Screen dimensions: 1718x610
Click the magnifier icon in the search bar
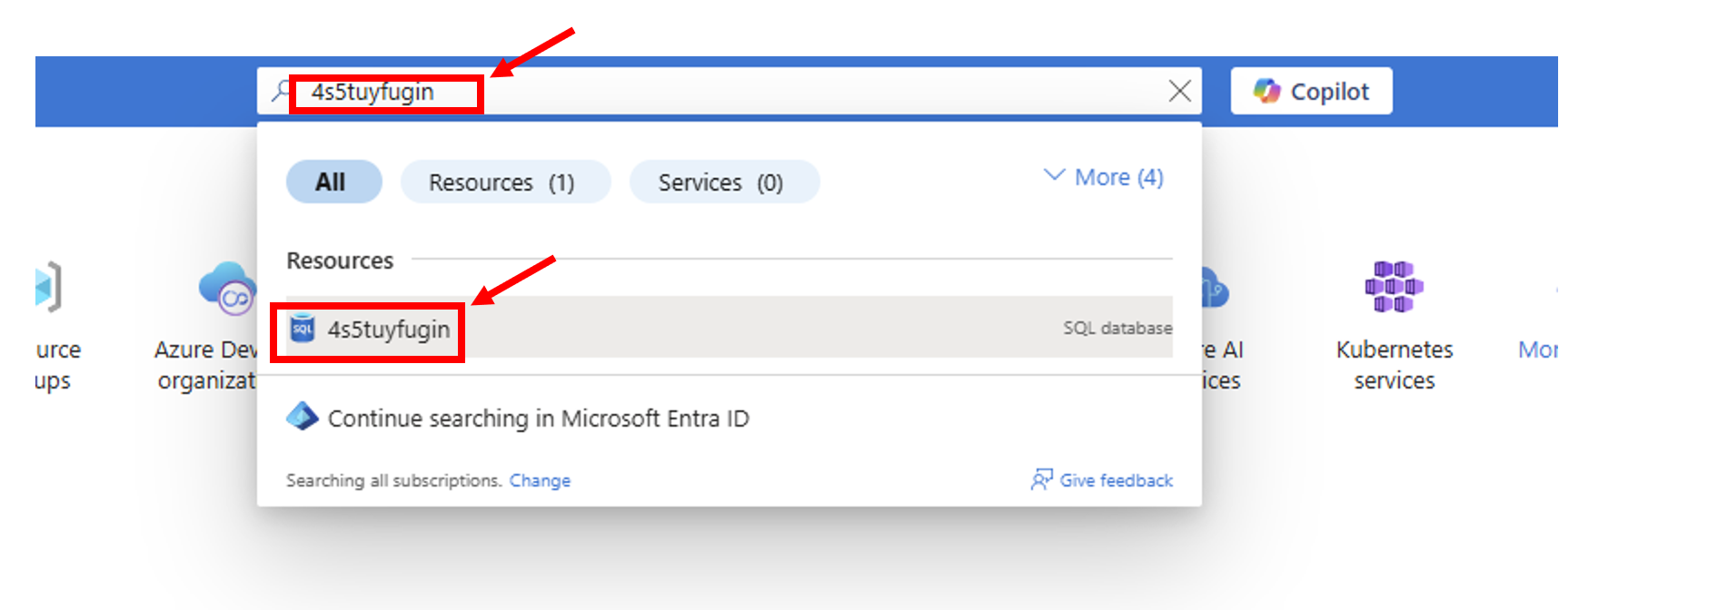coord(281,91)
